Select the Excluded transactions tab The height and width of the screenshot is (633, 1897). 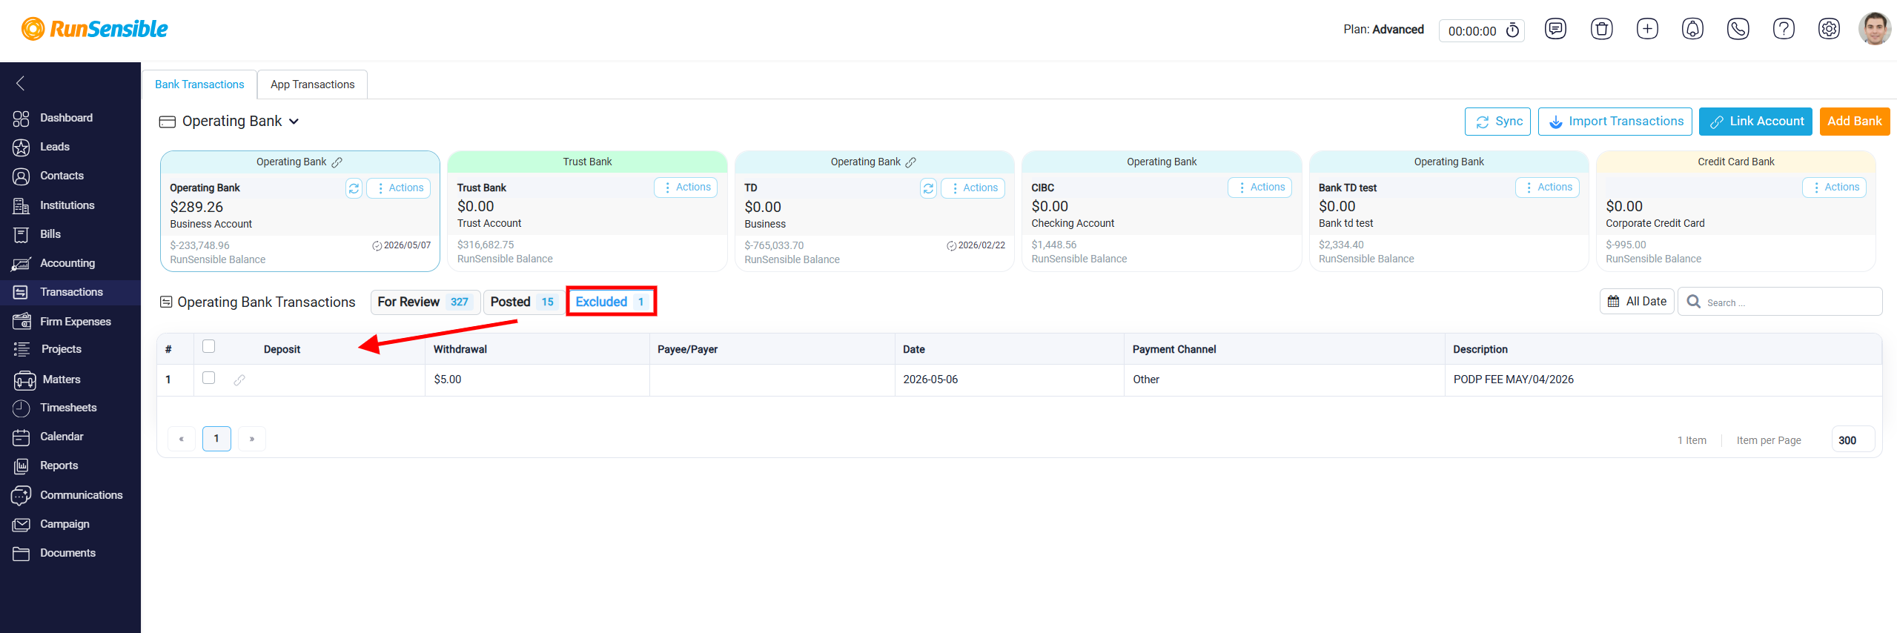pos(612,302)
